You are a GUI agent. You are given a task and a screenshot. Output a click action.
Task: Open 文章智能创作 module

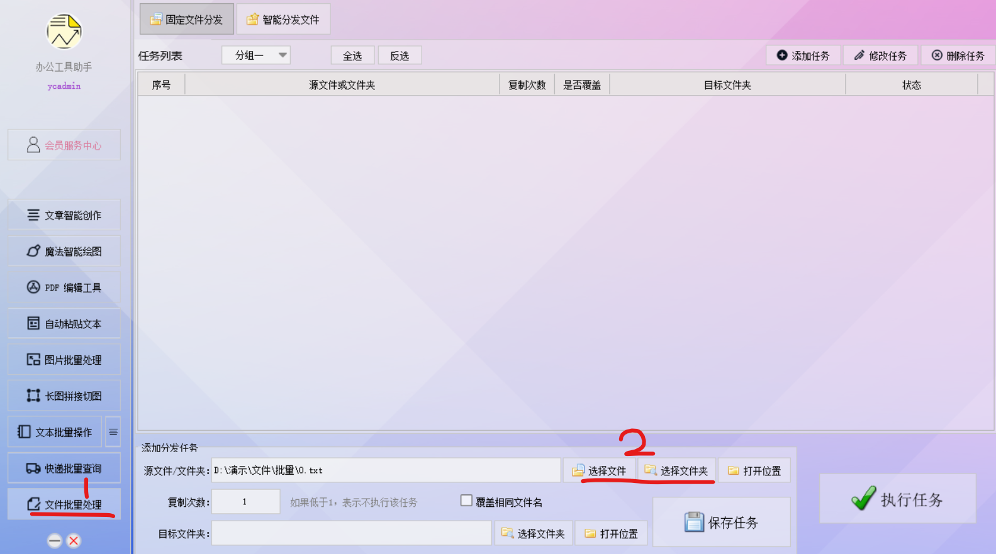coord(64,215)
